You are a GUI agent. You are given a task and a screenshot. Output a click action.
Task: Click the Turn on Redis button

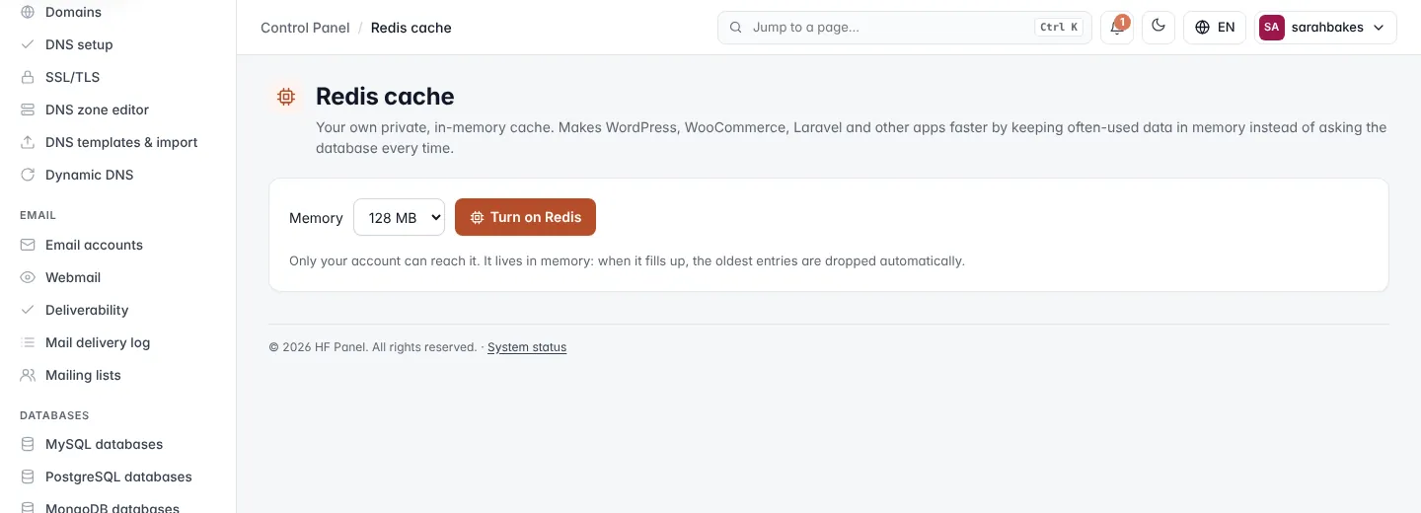525,217
